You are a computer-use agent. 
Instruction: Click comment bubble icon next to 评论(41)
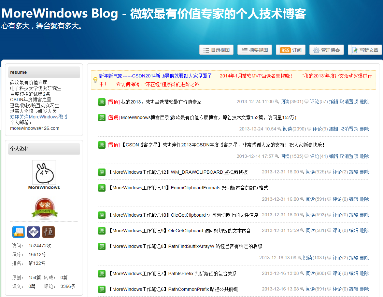pyautogui.click(x=306, y=156)
